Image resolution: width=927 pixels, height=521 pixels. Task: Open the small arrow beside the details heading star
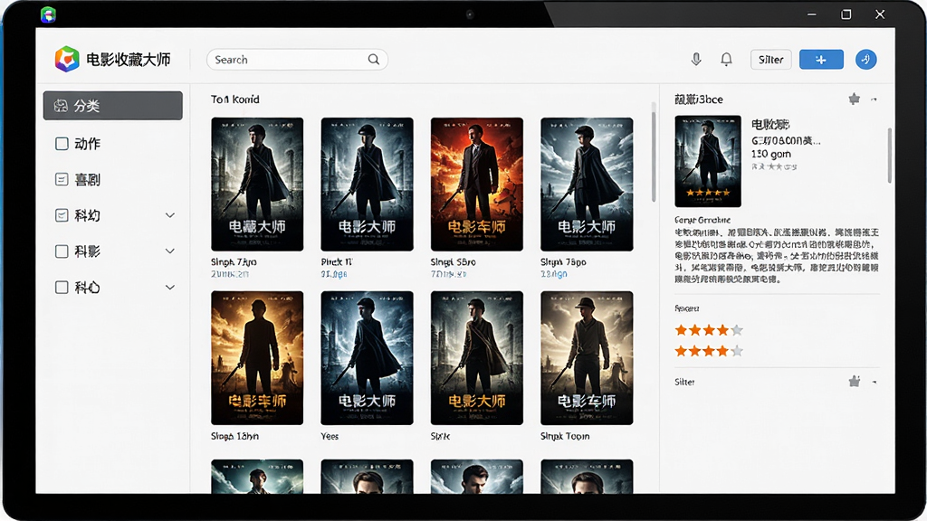coord(874,99)
